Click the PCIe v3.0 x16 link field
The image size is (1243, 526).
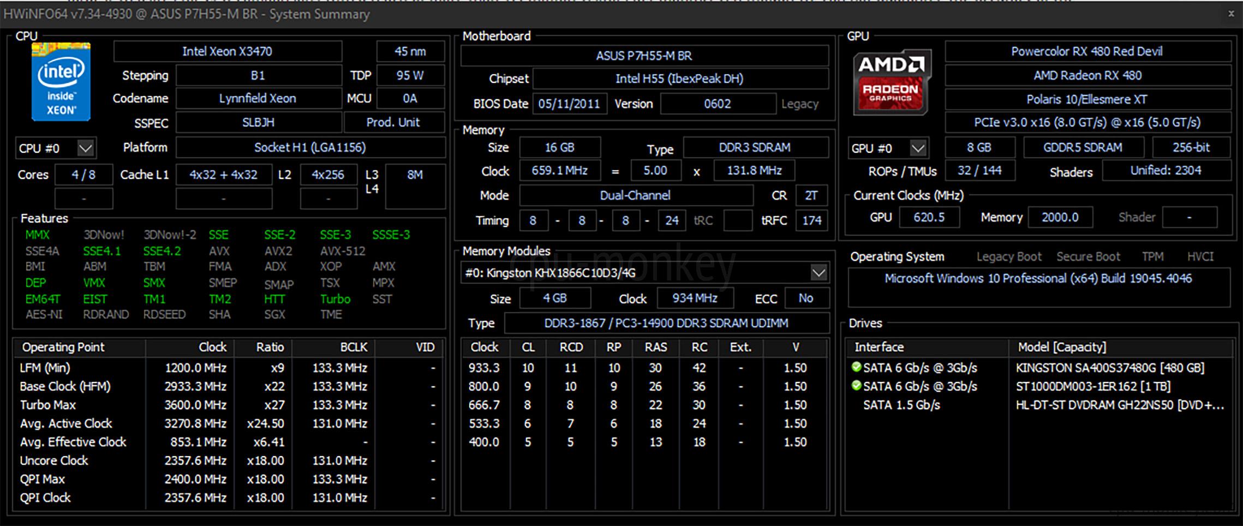point(1087,122)
